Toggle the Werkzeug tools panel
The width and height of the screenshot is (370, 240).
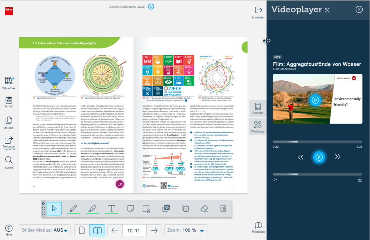(x=258, y=126)
